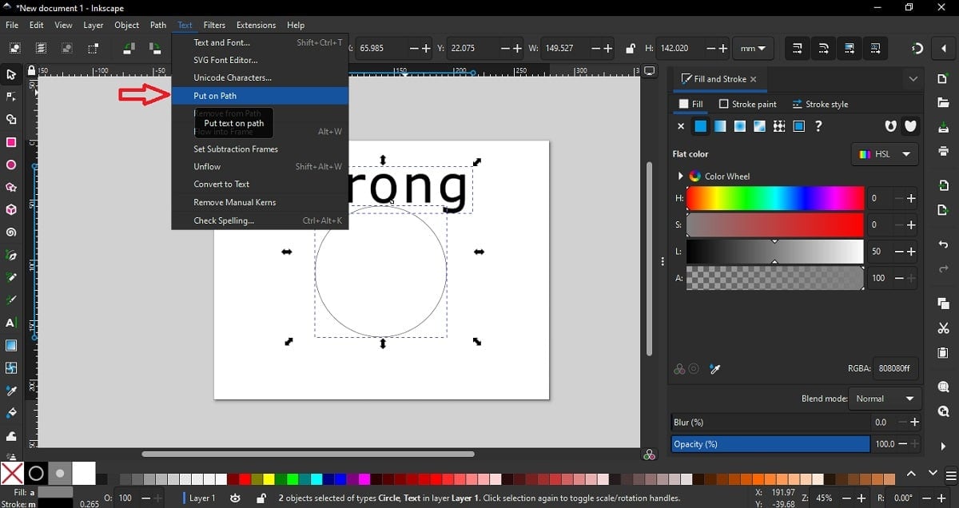Select the Node editing tool
Viewport: 959px width, 508px height.
(11, 97)
